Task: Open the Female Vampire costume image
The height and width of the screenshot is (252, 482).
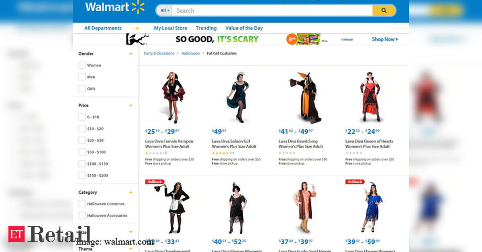Action: click(x=173, y=97)
